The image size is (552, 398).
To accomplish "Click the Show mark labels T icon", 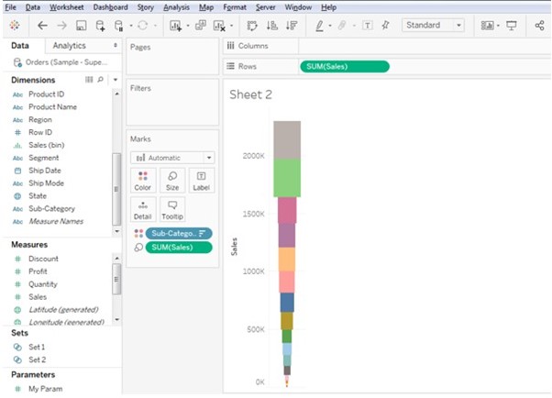I will [x=368, y=26].
